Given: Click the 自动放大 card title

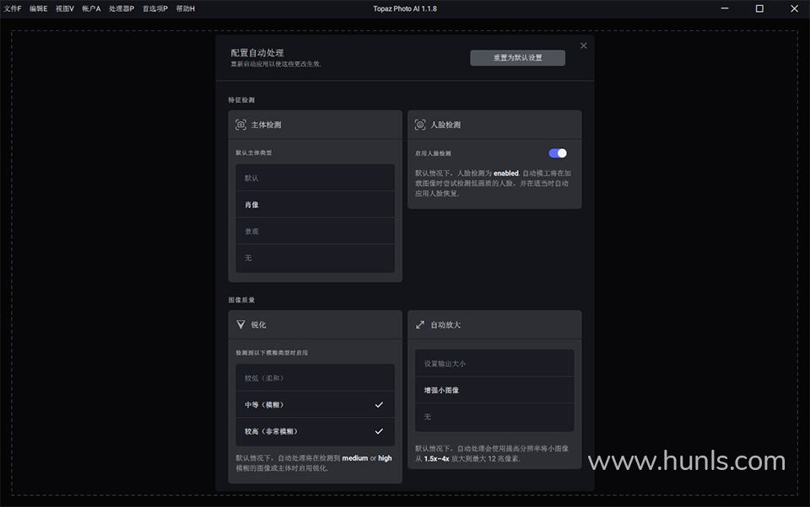Looking at the screenshot, I should tap(445, 324).
